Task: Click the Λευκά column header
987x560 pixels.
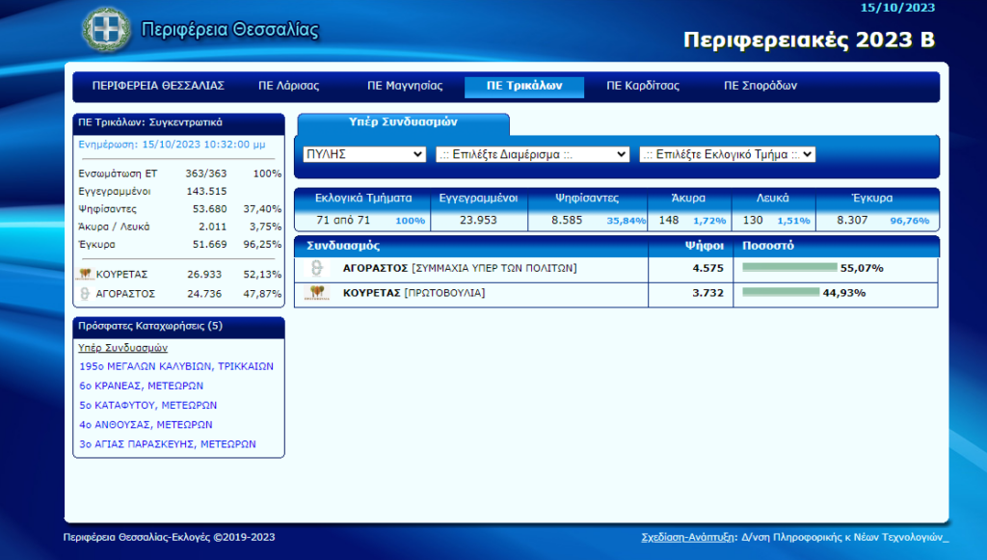Action: pos(772,199)
